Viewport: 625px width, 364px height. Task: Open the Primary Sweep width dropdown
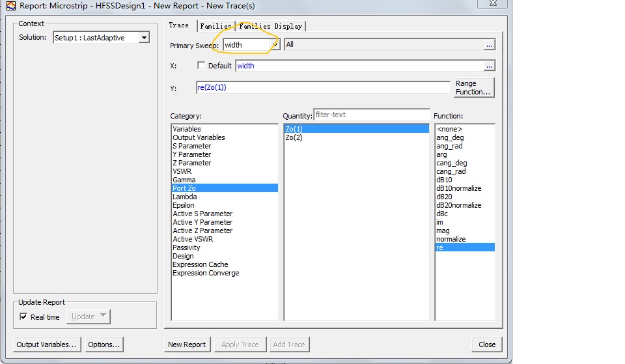275,45
